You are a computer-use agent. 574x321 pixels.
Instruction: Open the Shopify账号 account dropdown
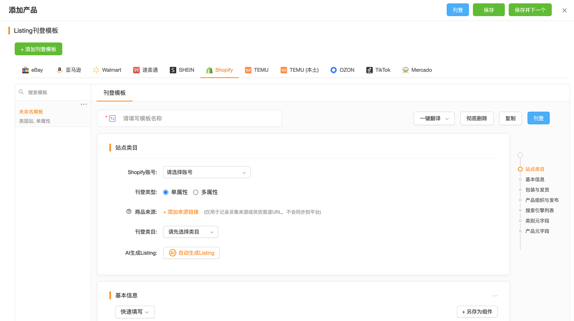tap(206, 172)
